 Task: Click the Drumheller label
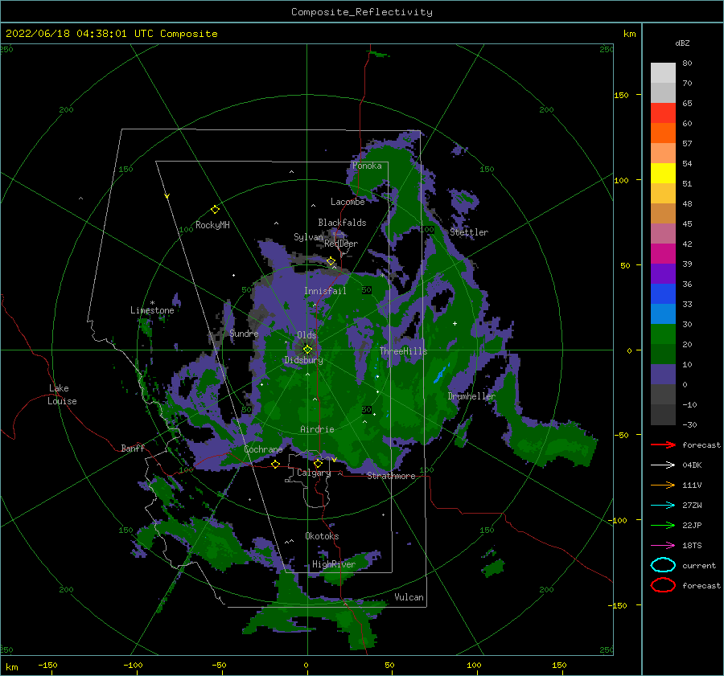click(x=471, y=396)
